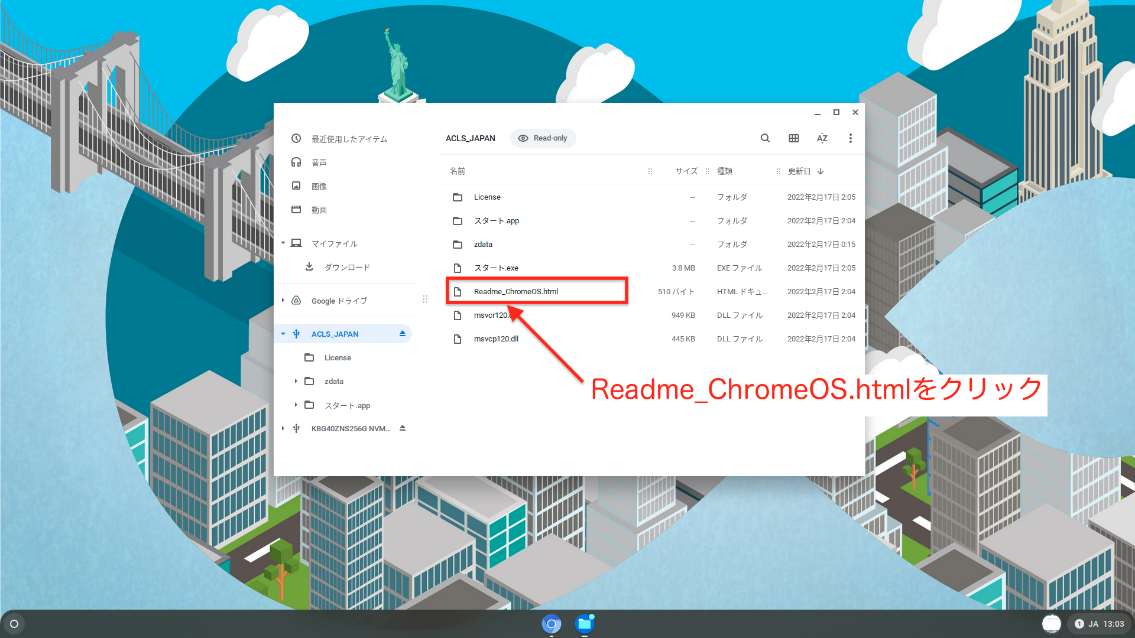Open the AZ sort options
Image resolution: width=1135 pixels, height=638 pixels.
(x=822, y=138)
